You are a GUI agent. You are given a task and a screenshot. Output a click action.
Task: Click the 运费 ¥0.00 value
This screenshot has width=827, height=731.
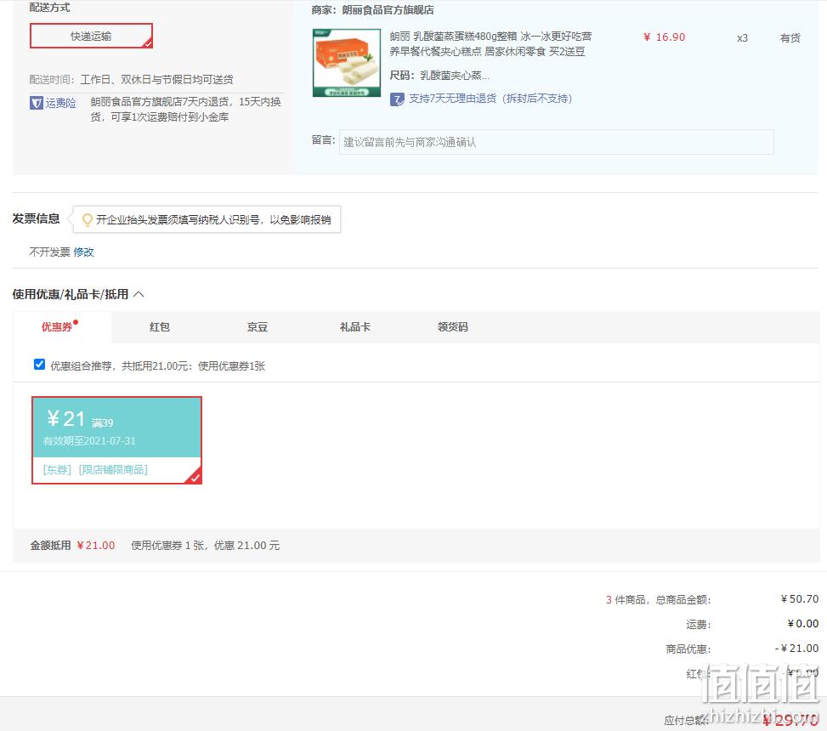pos(802,624)
